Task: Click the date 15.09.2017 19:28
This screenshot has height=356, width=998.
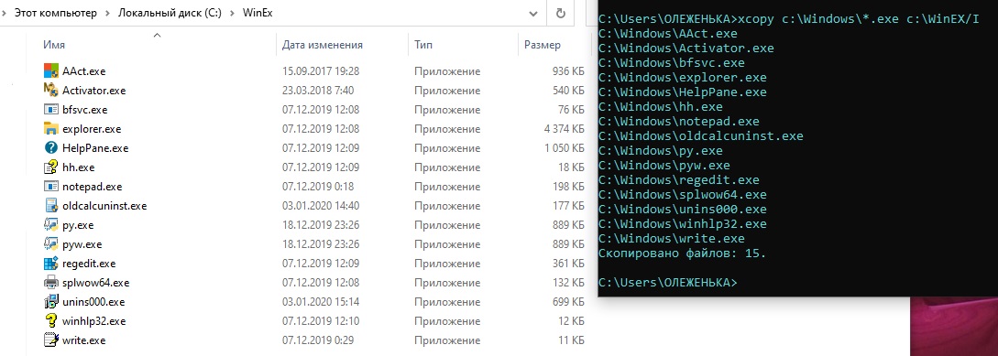Action: pyautogui.click(x=321, y=71)
